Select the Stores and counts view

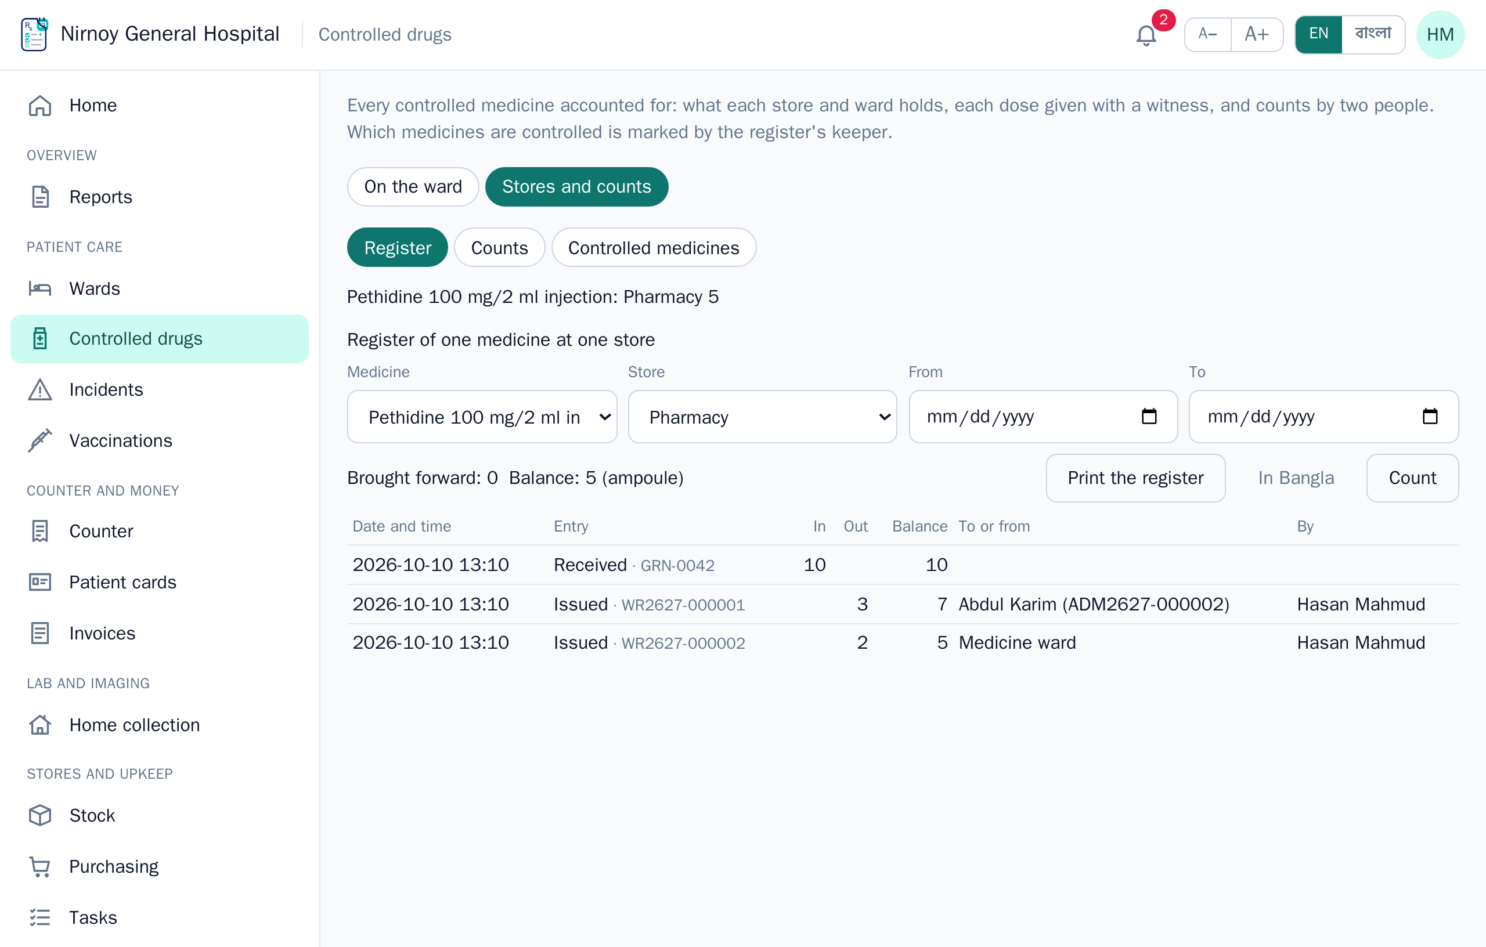click(576, 186)
